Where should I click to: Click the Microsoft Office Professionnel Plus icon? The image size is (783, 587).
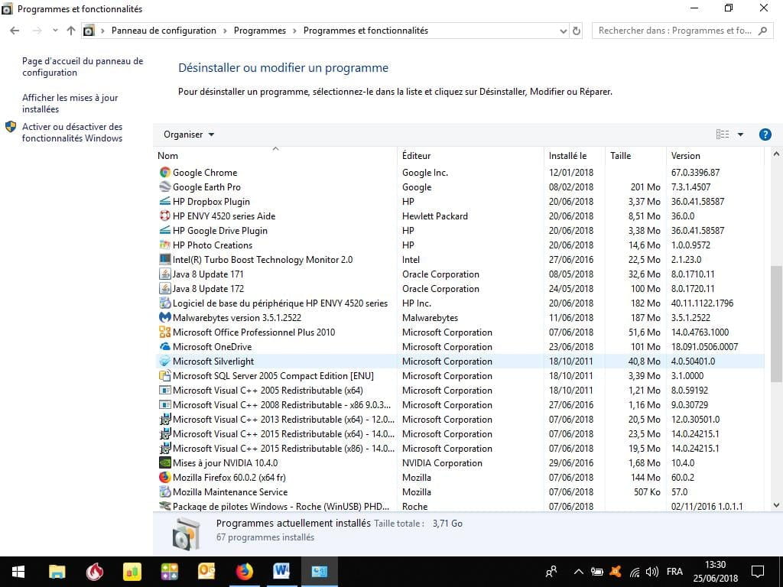165,332
